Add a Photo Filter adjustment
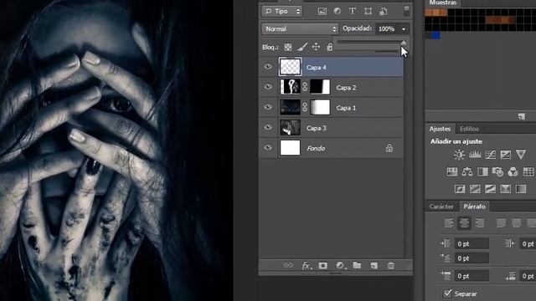Viewport: 536px width, 301px height. click(497, 171)
